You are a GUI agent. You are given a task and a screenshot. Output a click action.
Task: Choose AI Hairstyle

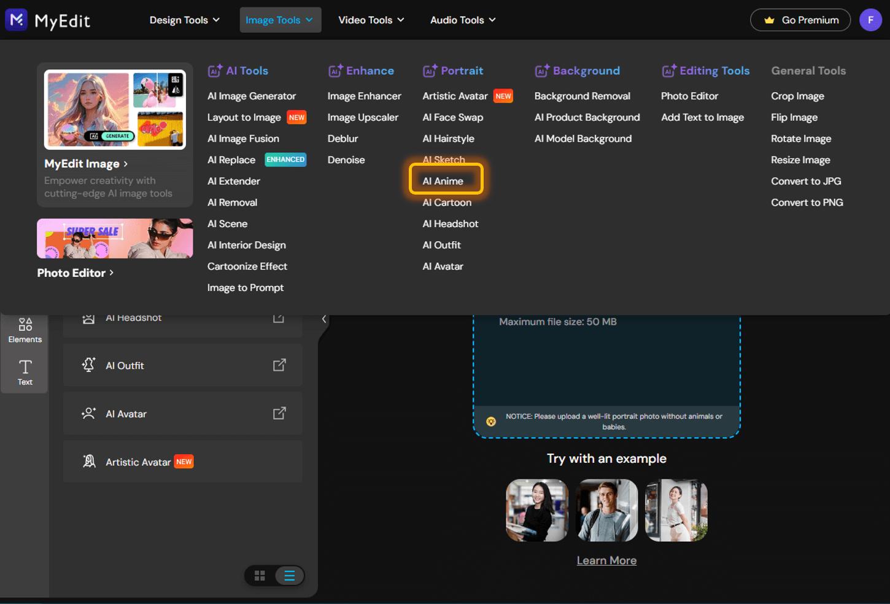pyautogui.click(x=449, y=139)
